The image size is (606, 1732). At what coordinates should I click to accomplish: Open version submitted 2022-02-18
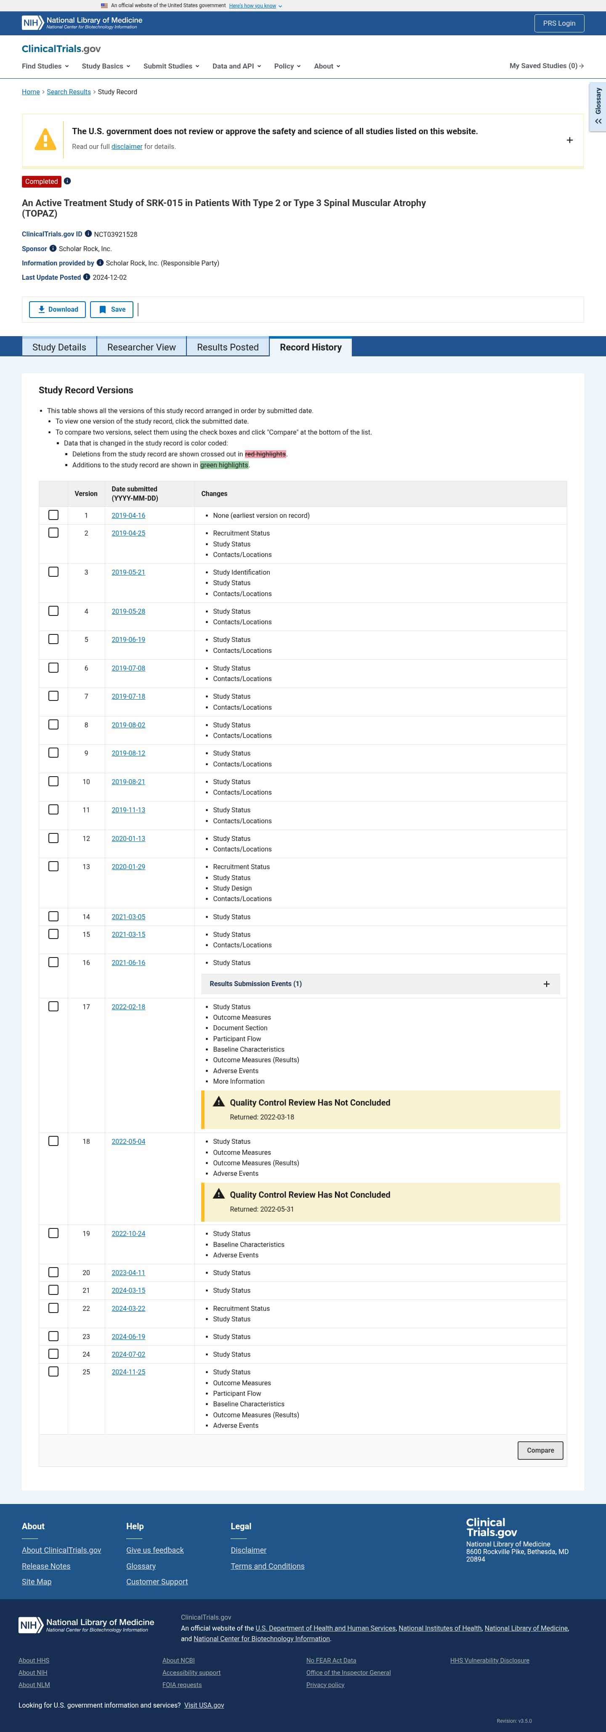click(x=128, y=1007)
